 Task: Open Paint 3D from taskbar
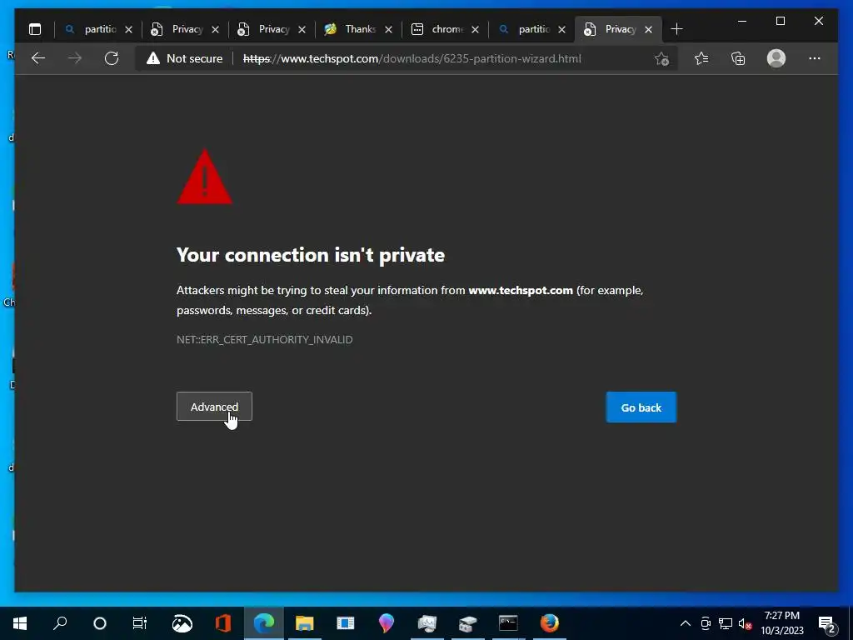pyautogui.click(x=387, y=623)
